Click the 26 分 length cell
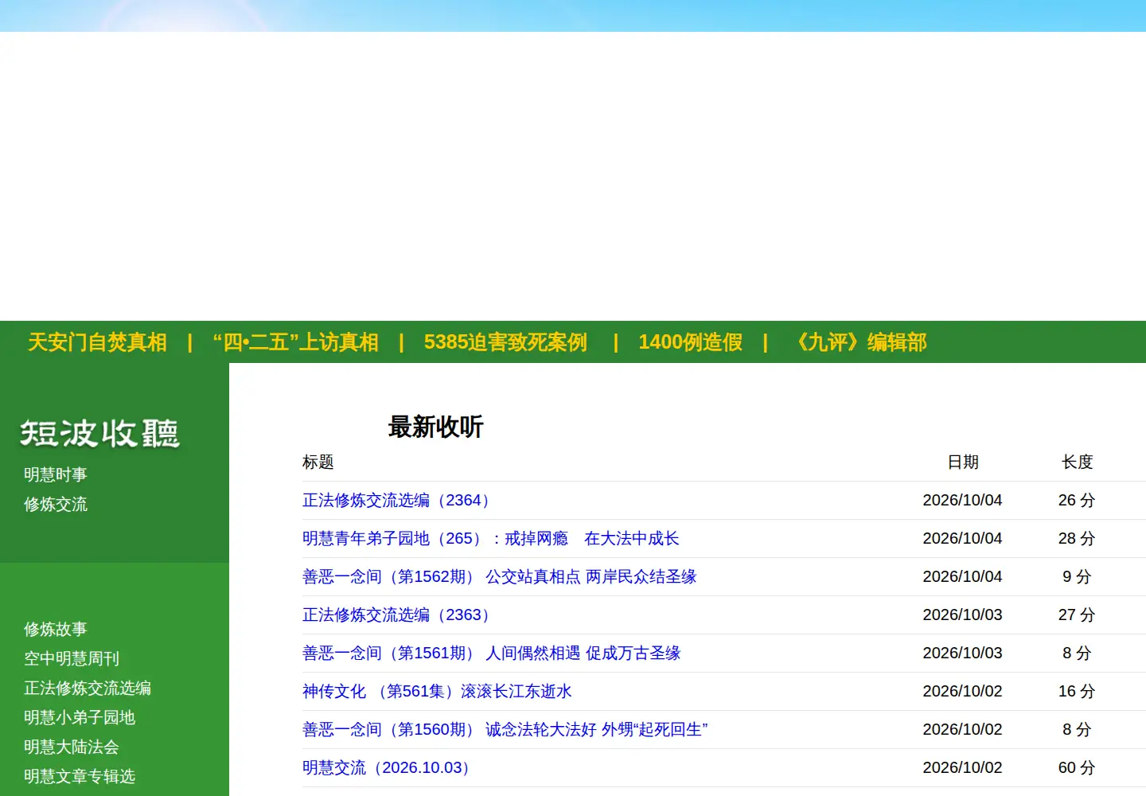This screenshot has width=1146, height=796. 1077,500
